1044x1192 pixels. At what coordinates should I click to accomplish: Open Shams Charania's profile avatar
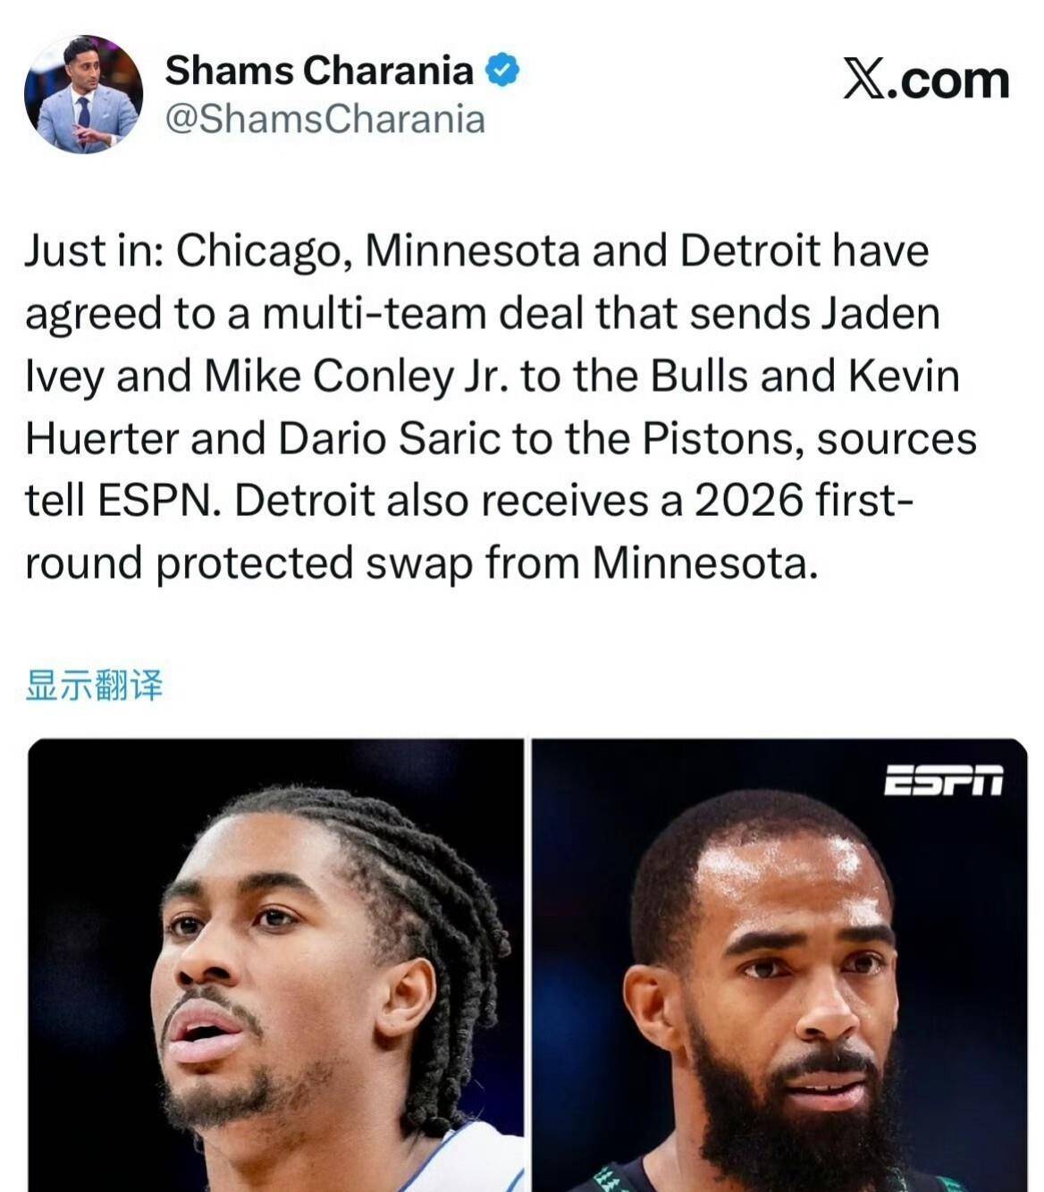tap(83, 94)
